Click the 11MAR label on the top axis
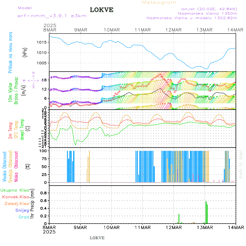 point(142,30)
